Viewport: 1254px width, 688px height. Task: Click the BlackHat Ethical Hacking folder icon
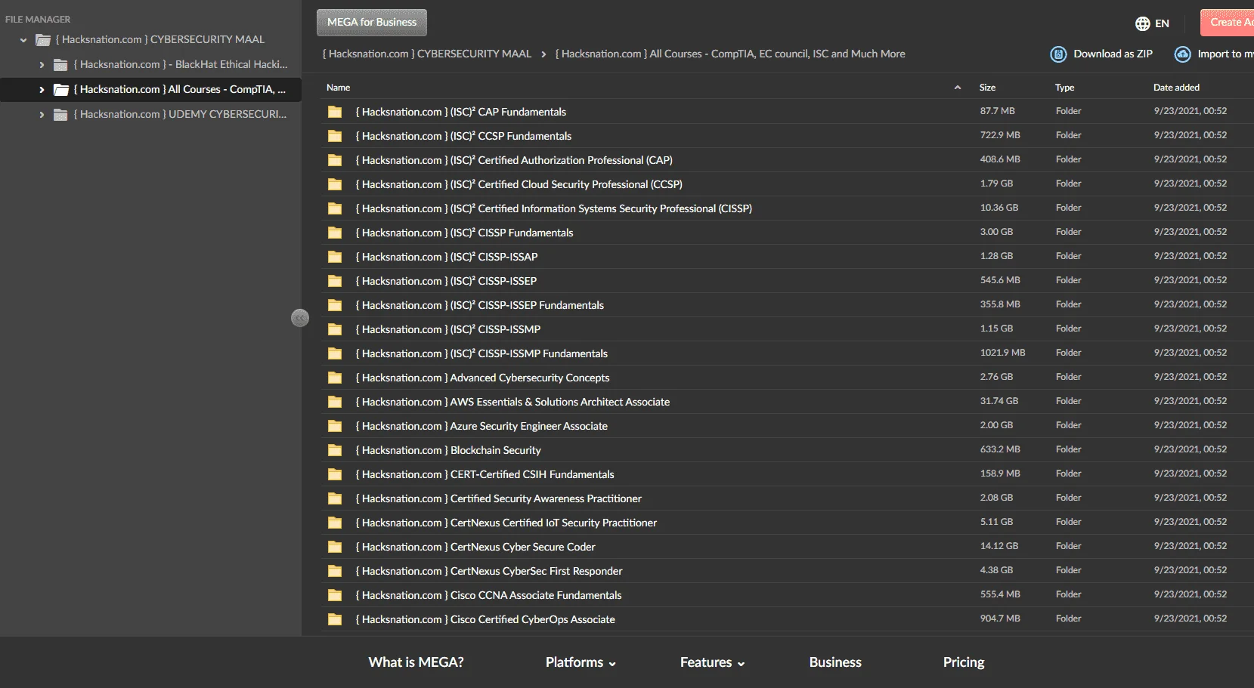(x=60, y=65)
